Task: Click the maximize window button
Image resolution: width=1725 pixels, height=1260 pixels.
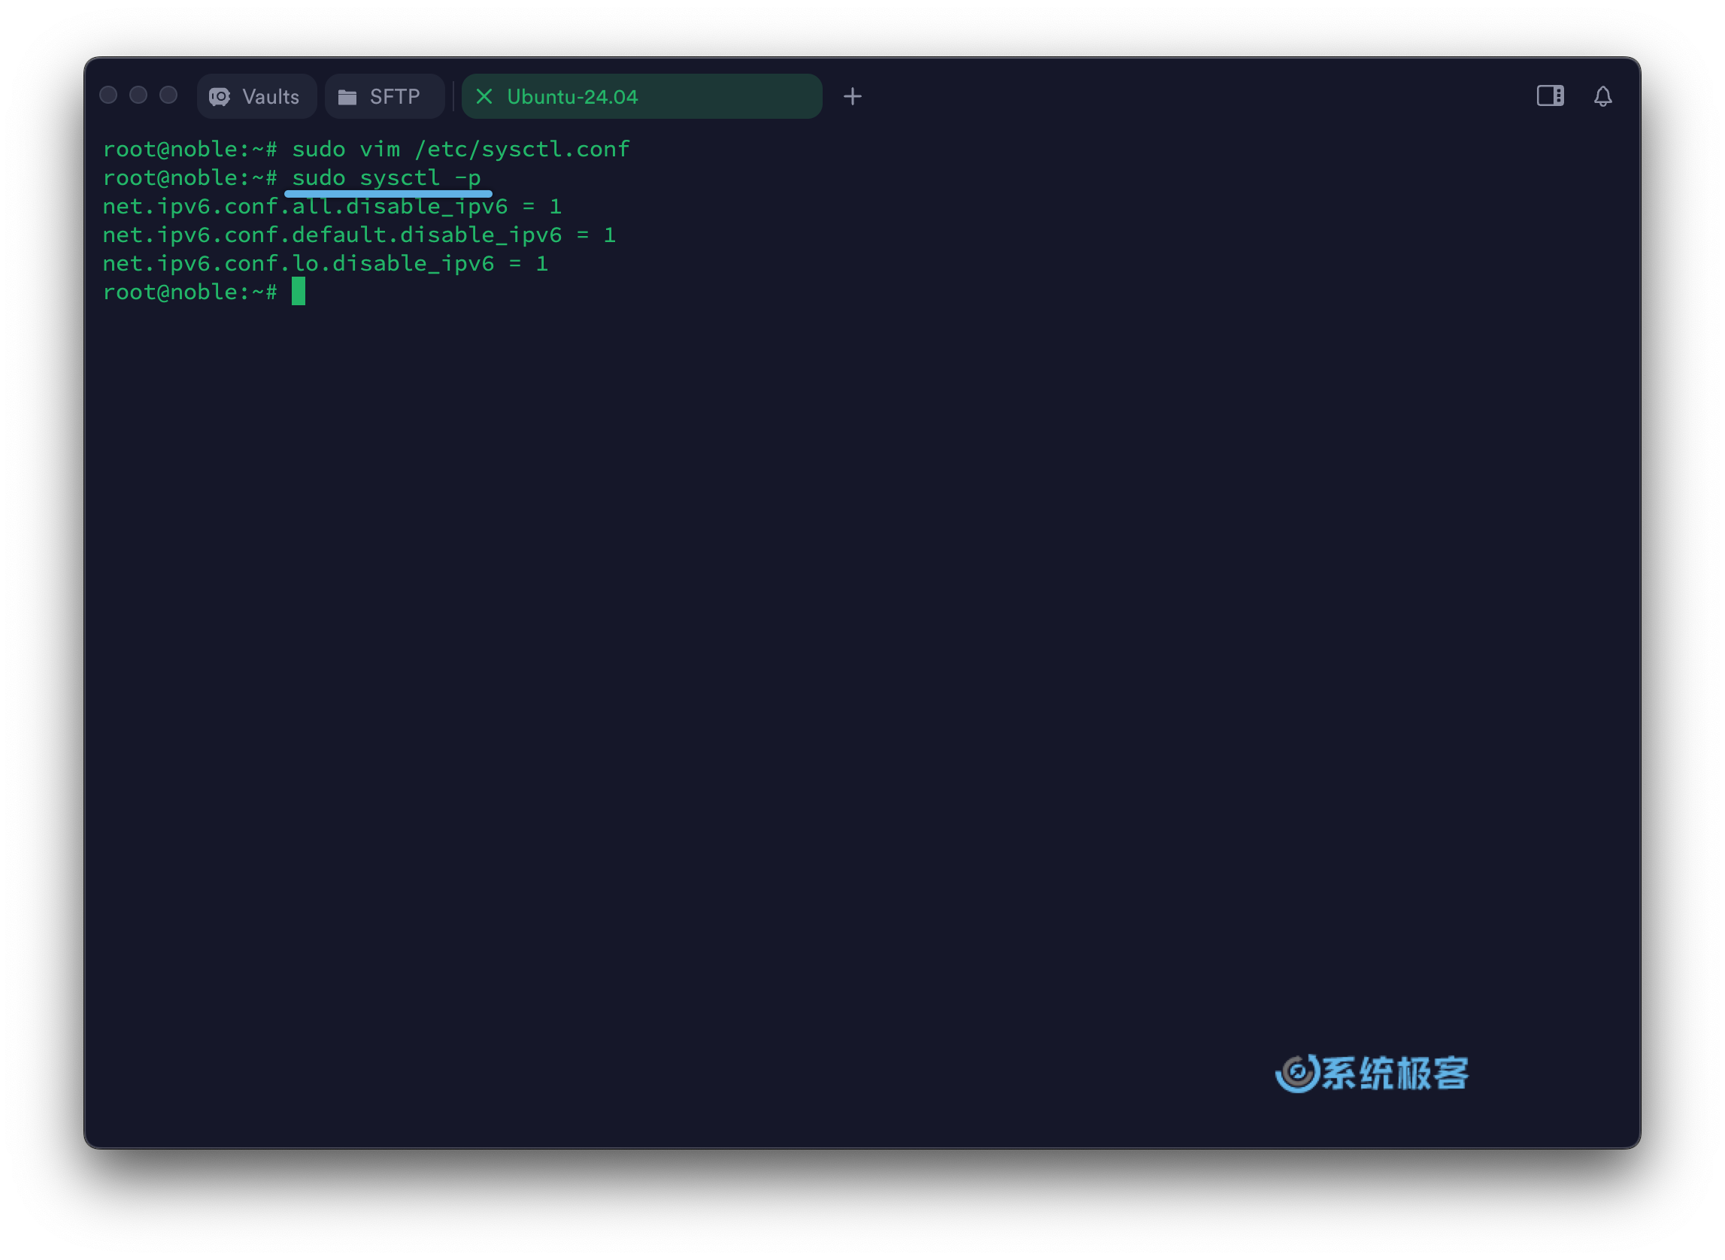Action: 168,95
